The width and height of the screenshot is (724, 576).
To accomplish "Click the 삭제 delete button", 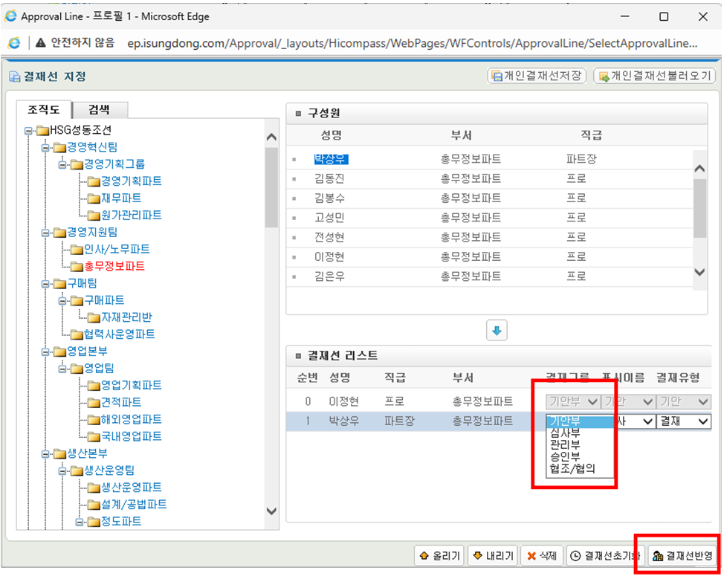I will [x=542, y=555].
